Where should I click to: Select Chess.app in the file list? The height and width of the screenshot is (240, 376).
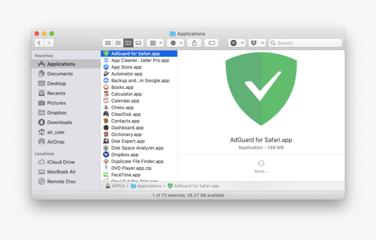tap(122, 107)
